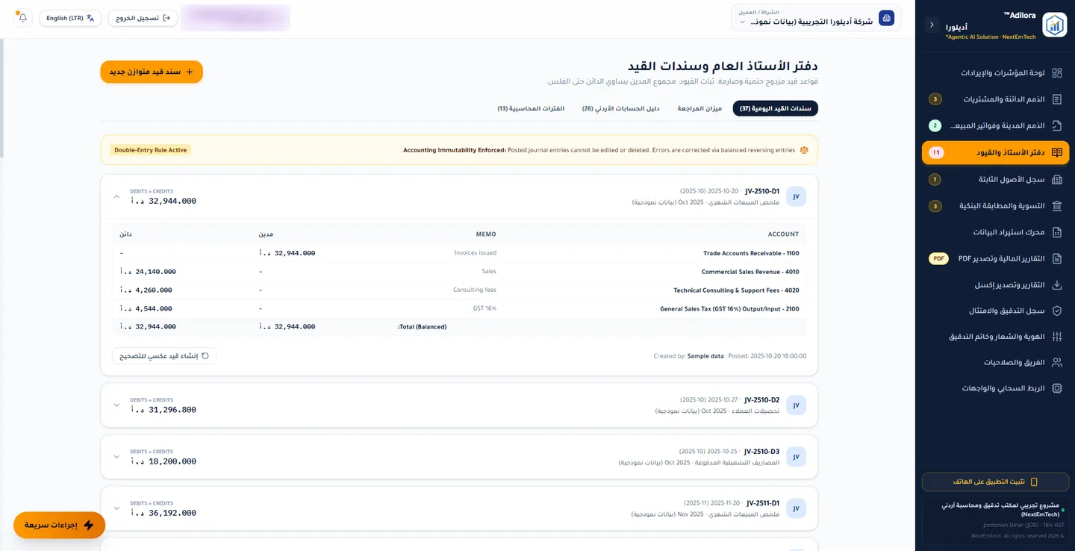1075x551 pixels.
Task: Open محرك استيراد البيانات file icon
Action: point(1056,232)
